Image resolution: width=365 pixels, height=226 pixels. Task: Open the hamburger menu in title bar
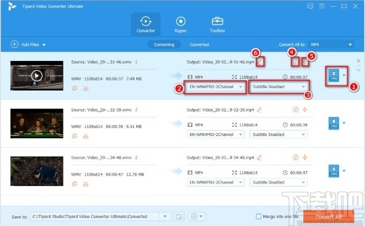(x=322, y=6)
